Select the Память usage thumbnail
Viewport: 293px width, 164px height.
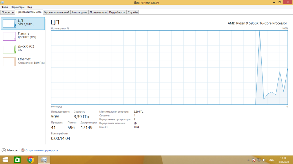pos(9,36)
